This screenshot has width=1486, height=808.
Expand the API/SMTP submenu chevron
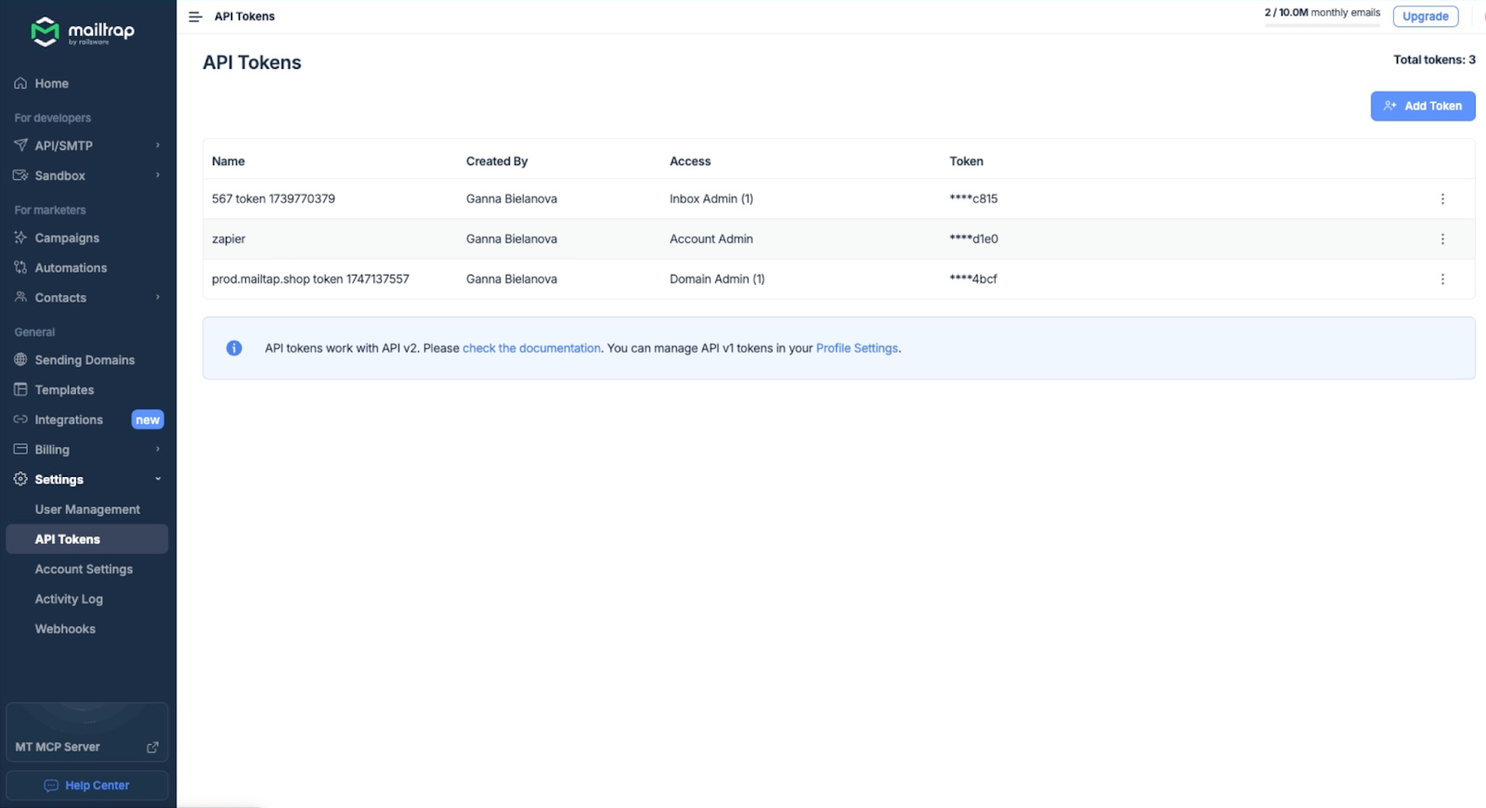pos(158,146)
